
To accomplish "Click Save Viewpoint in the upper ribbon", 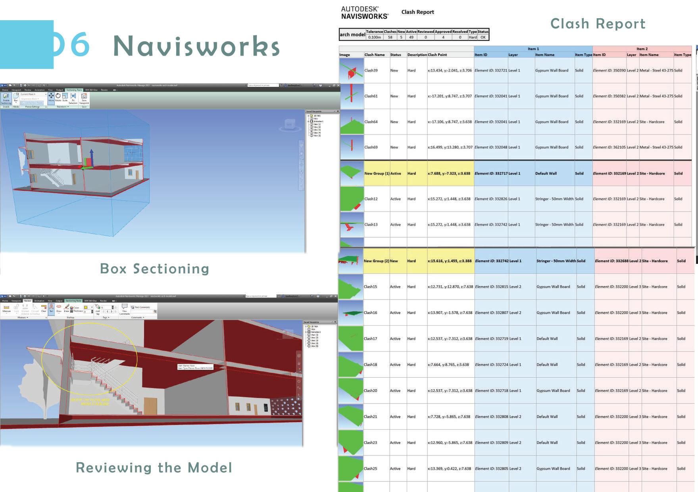I will 84,99.
